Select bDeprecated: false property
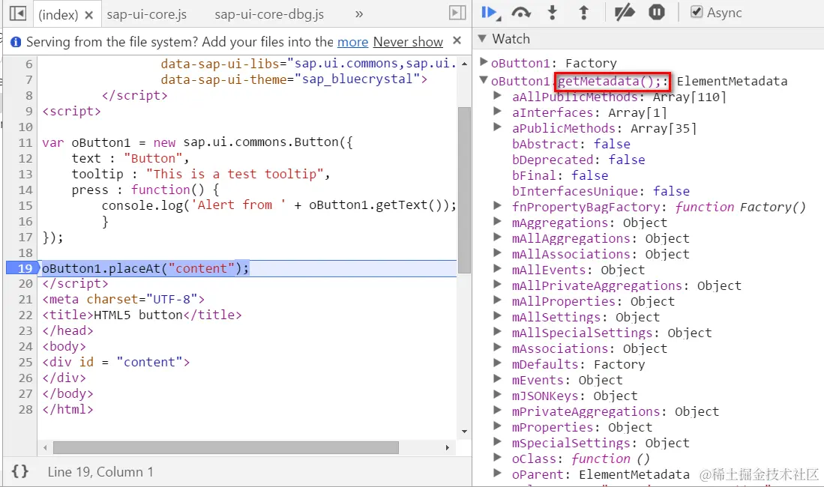This screenshot has height=487, width=824. coord(579,160)
